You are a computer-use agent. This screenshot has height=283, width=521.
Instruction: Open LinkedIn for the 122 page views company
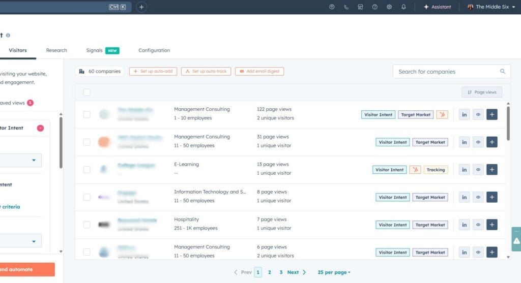click(x=464, y=114)
